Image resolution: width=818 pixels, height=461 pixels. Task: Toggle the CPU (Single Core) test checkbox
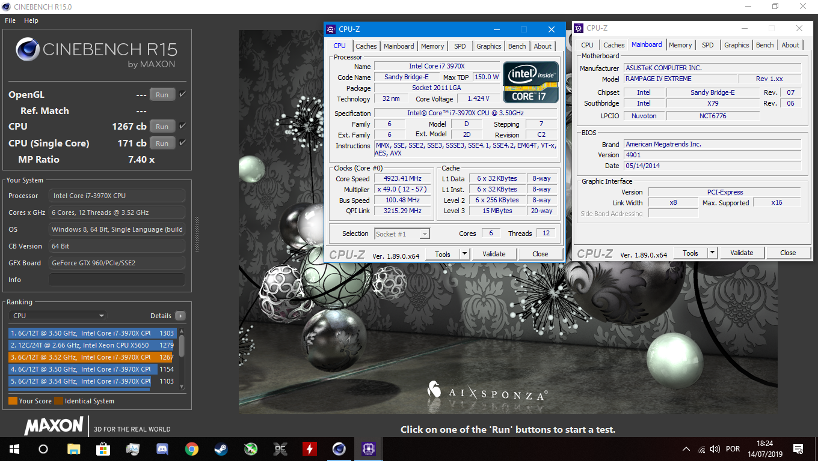182,142
